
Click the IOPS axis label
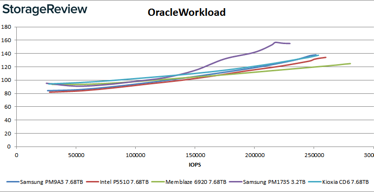(195, 165)
